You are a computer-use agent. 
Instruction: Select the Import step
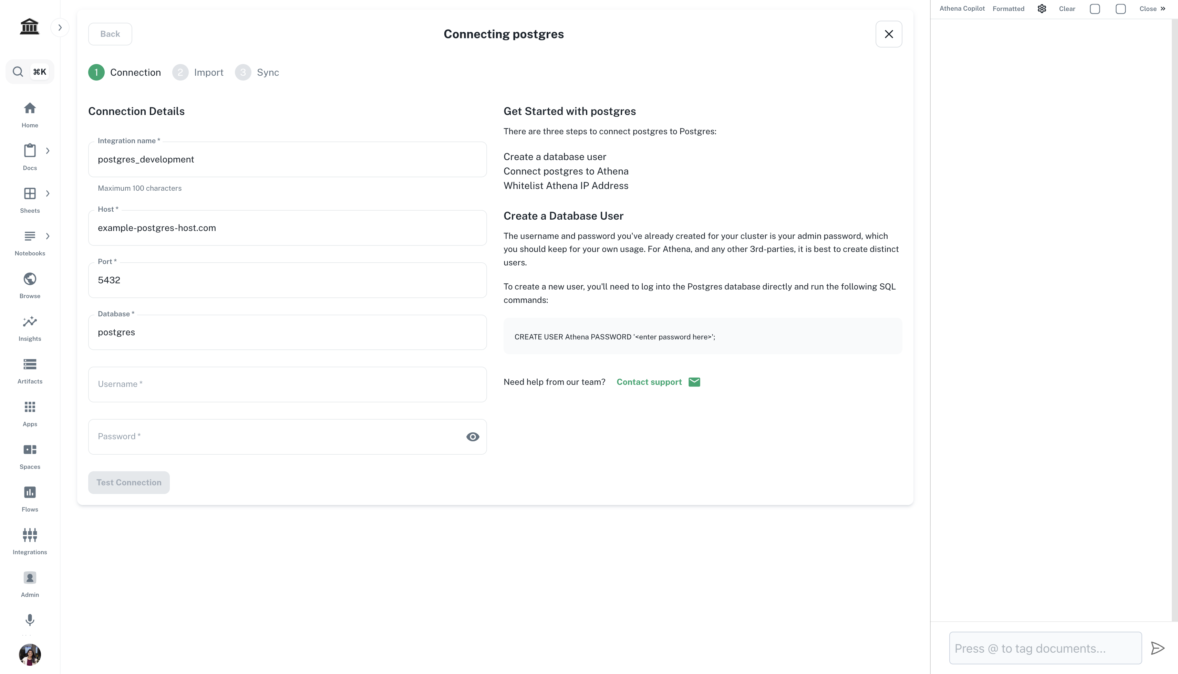coord(198,73)
